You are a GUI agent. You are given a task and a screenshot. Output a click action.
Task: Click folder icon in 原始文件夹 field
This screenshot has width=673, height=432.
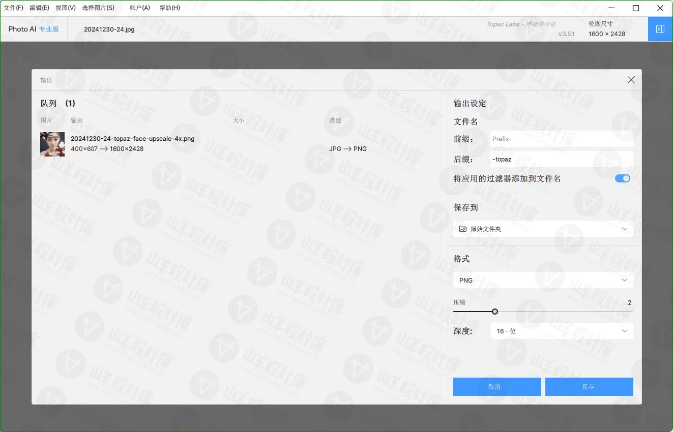point(462,229)
